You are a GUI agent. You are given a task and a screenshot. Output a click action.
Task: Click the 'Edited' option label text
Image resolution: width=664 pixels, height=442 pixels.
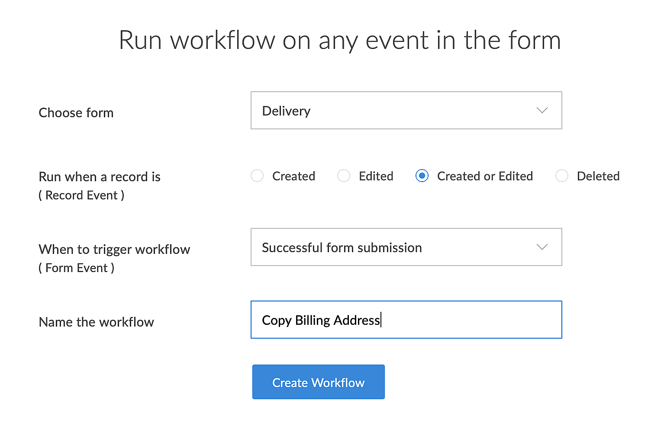tap(376, 176)
